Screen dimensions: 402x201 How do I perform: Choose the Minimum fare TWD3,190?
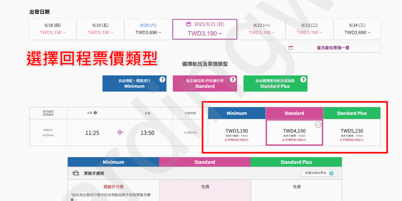click(237, 133)
